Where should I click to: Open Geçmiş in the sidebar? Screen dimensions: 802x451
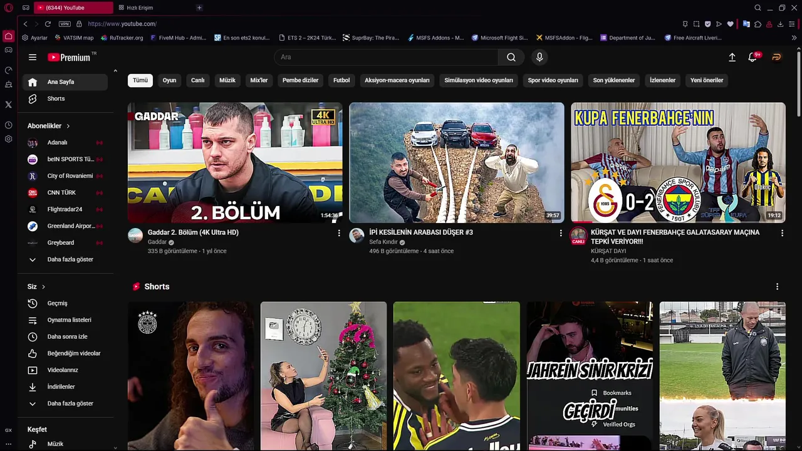[x=65, y=303]
